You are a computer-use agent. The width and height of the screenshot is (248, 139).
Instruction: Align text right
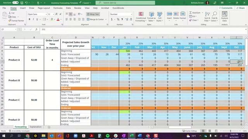pos(74,19)
